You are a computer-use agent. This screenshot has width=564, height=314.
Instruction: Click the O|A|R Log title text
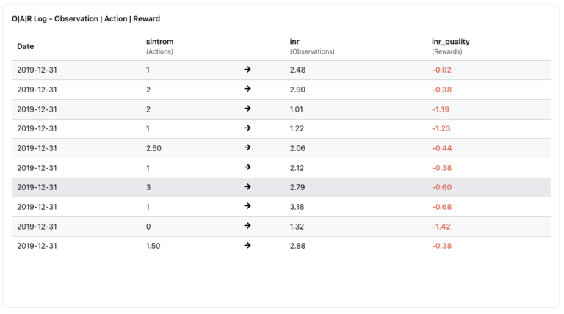[85, 18]
